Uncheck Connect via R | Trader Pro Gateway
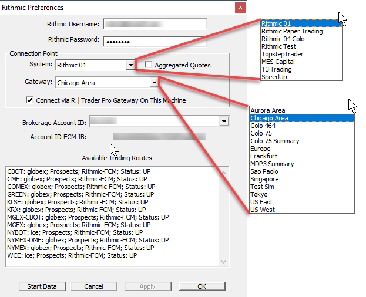Viewport: 366px width, 297px height. [30, 100]
